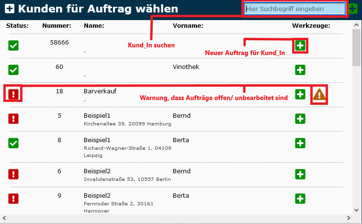Add order for Beispiel2 Bernd
Viewport: 362px width, 224px height.
coord(300,174)
